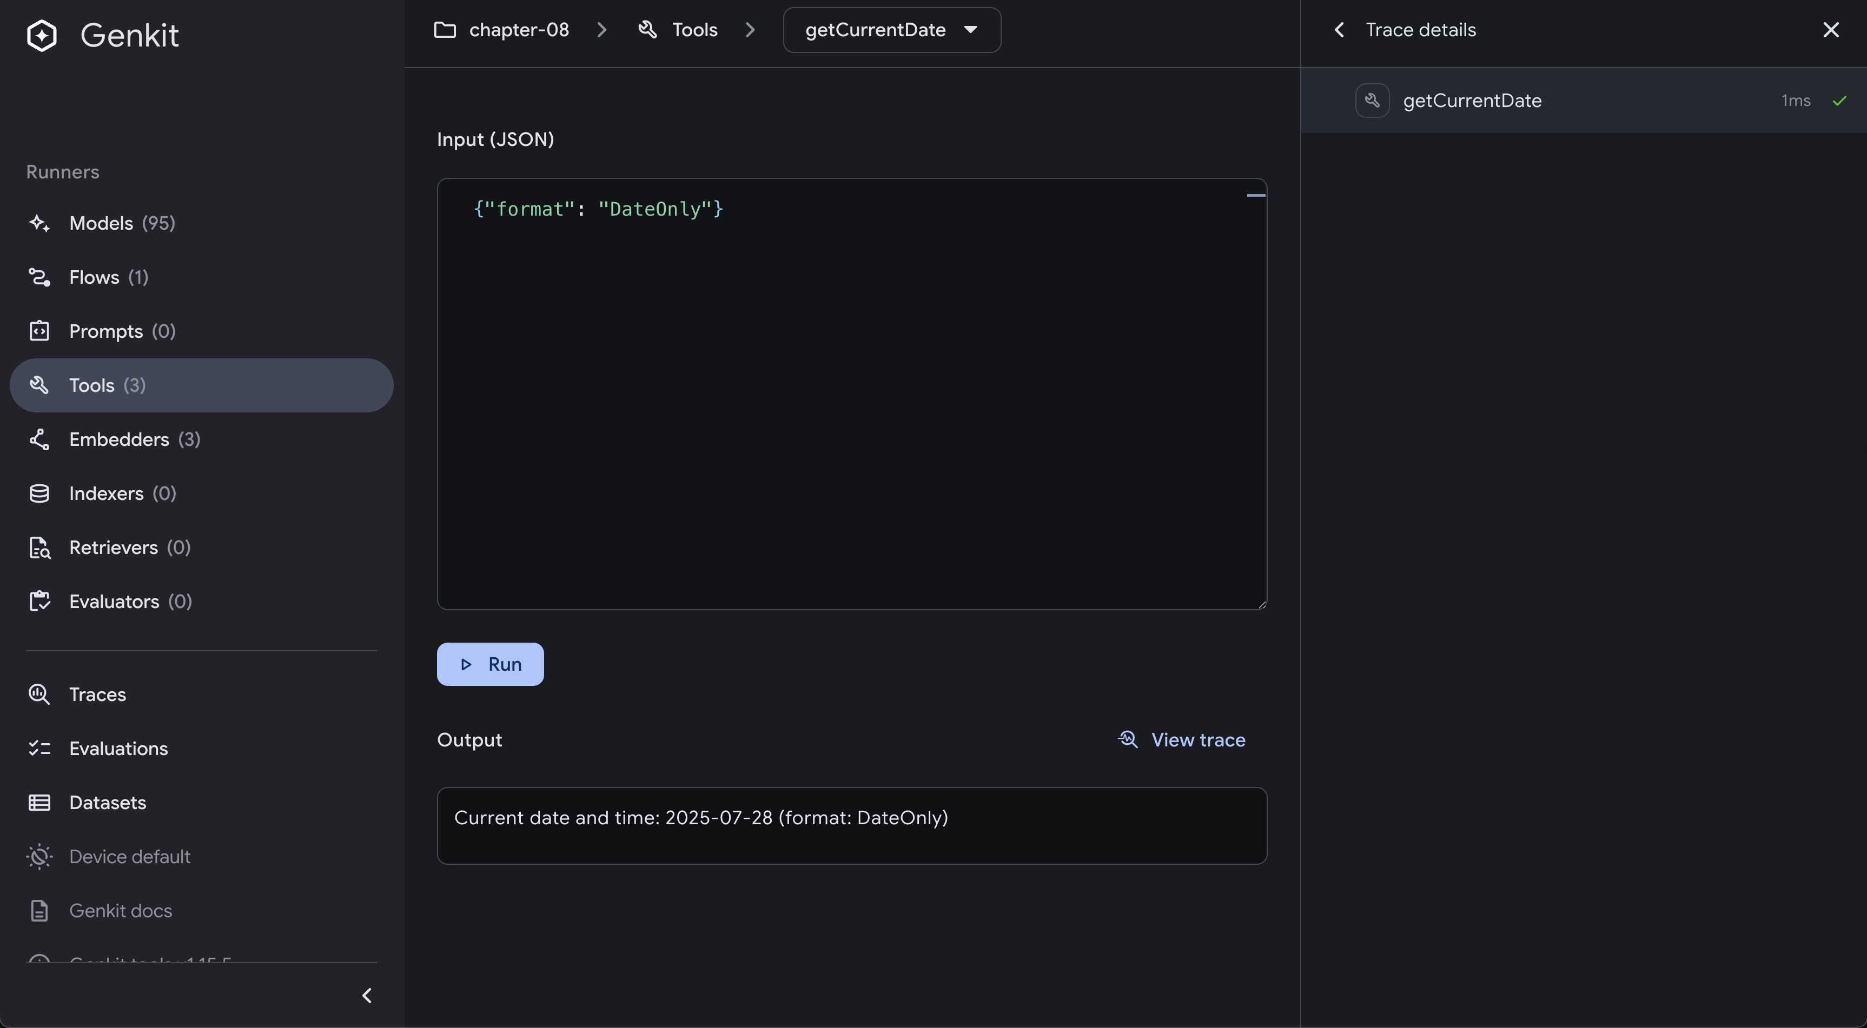The width and height of the screenshot is (1867, 1028).
Task: Run the getCurrentDate tool
Action: click(x=490, y=664)
